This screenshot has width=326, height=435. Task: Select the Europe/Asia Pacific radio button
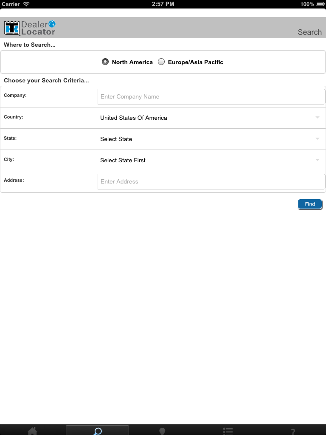coord(161,62)
